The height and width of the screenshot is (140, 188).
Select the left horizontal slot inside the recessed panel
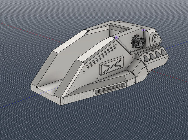pyautogui.click(x=107, y=66)
